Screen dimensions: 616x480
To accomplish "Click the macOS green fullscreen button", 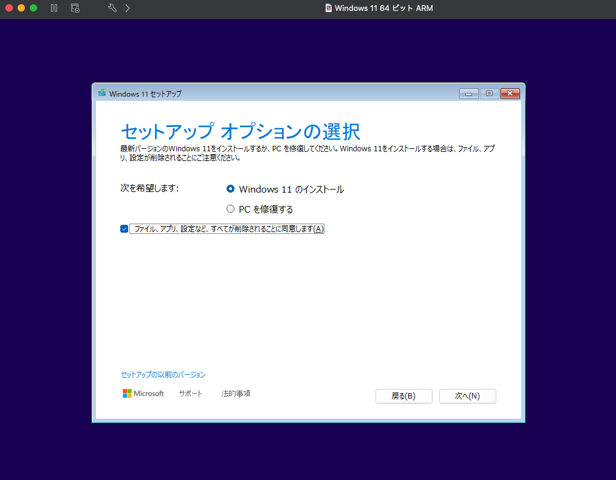I will 33,9.
